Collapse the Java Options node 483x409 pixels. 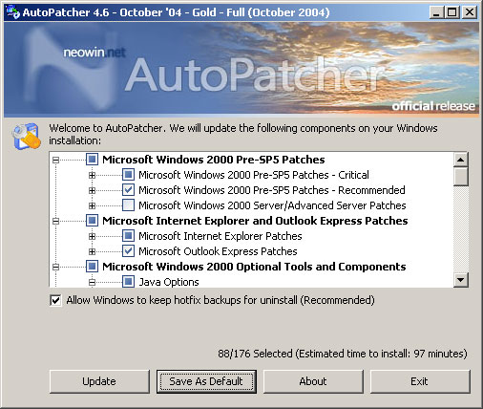coord(92,282)
